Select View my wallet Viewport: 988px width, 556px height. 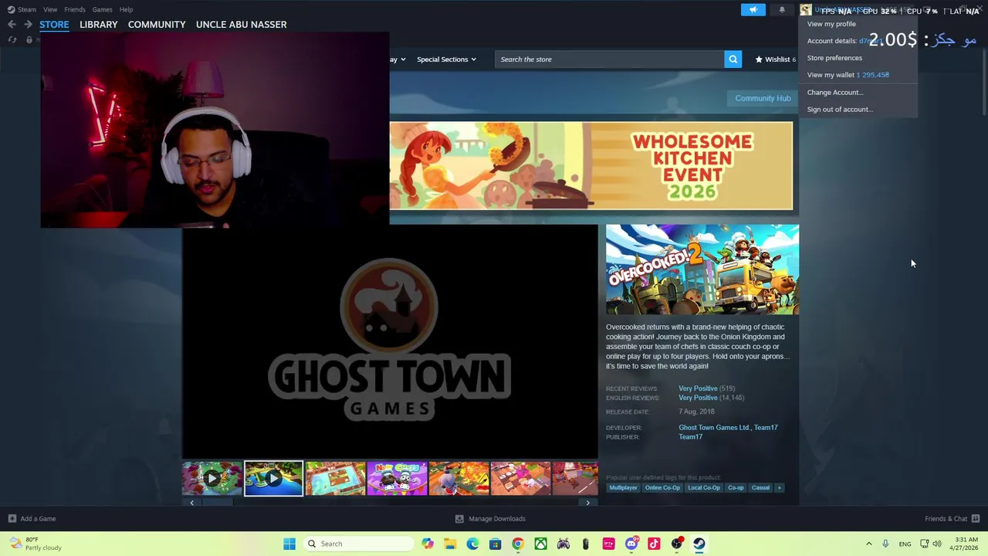click(x=848, y=75)
